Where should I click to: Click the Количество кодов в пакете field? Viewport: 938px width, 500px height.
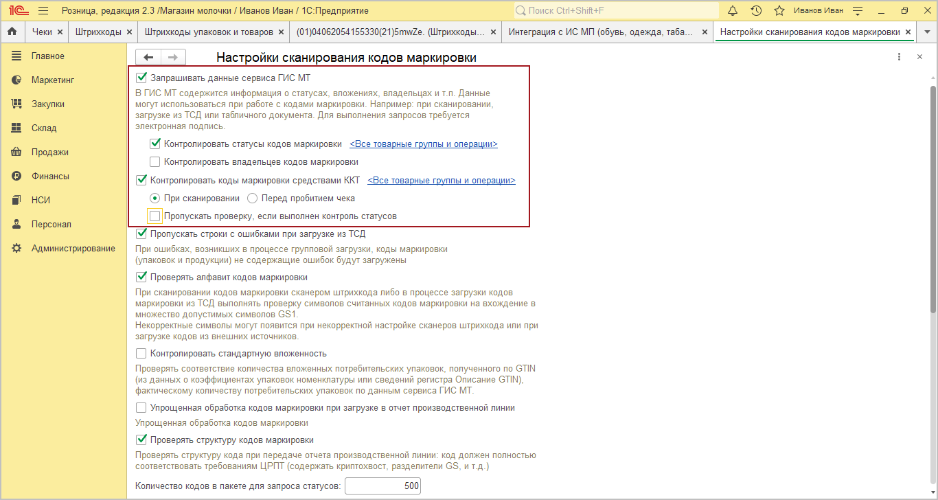[x=382, y=486]
